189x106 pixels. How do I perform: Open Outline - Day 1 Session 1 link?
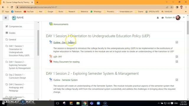point(65,42)
